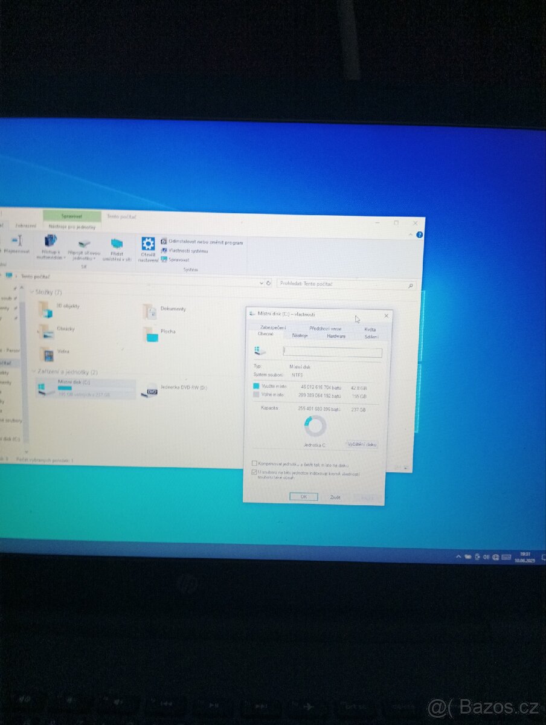Select the Obecné tab
Screen dimensions: 546x725
(x=266, y=334)
